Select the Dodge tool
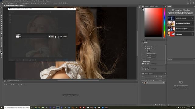The height and width of the screenshot is (109, 195). coord(2,35)
